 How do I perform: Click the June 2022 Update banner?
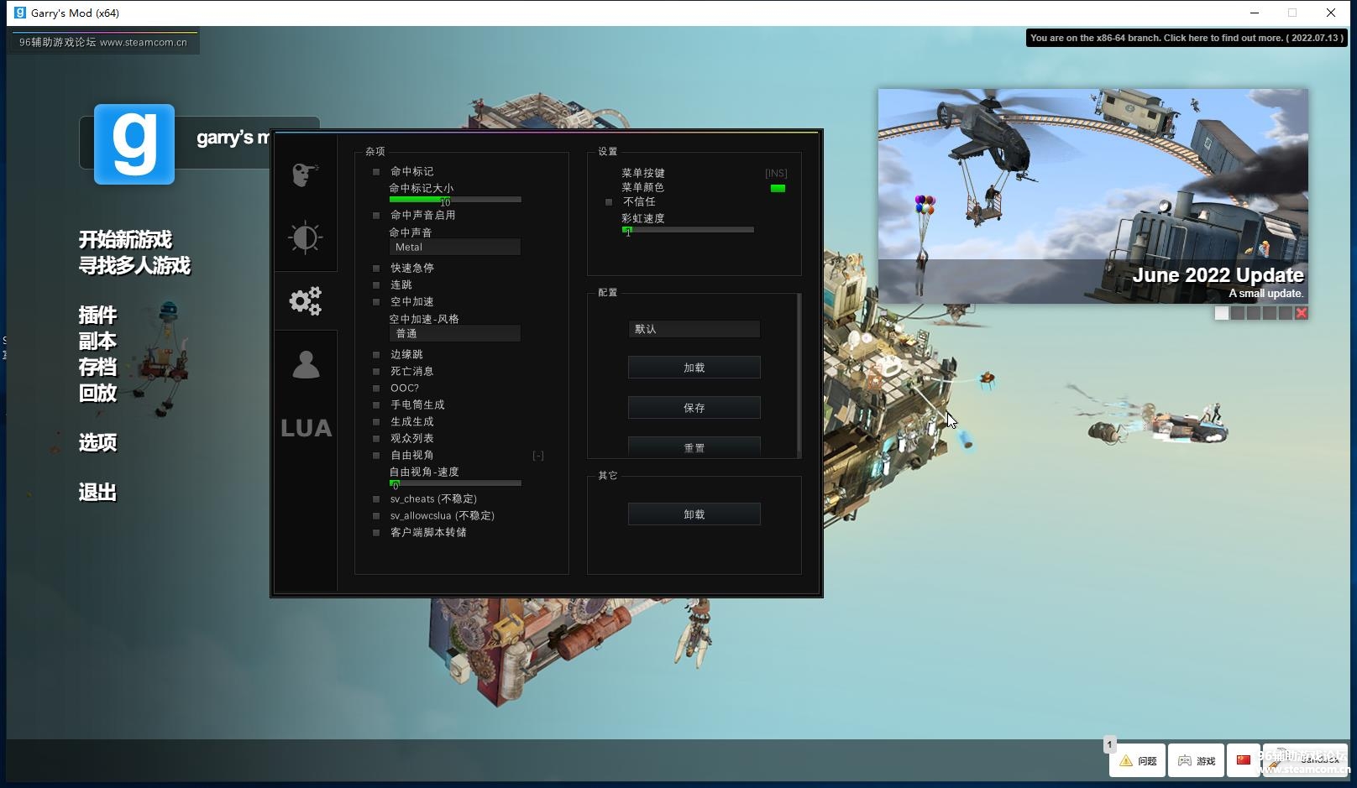coord(1093,196)
